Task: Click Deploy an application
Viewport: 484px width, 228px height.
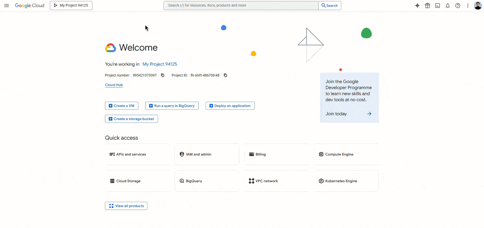Action: pos(230,106)
